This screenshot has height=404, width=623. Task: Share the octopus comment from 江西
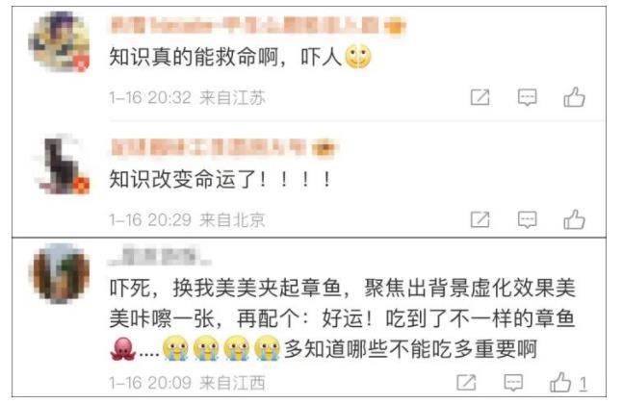click(466, 383)
